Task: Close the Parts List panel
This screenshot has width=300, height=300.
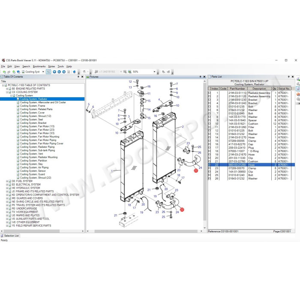Action: (293, 77)
